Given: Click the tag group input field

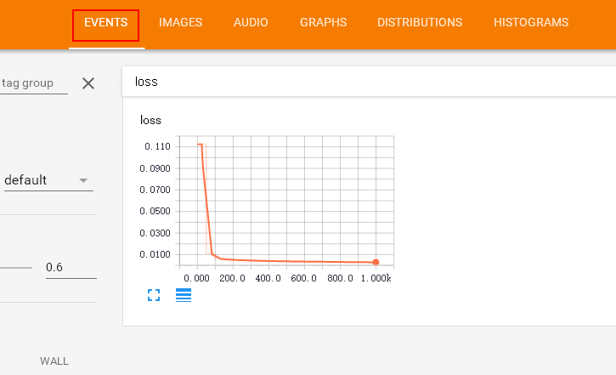Looking at the screenshot, I should tap(32, 83).
